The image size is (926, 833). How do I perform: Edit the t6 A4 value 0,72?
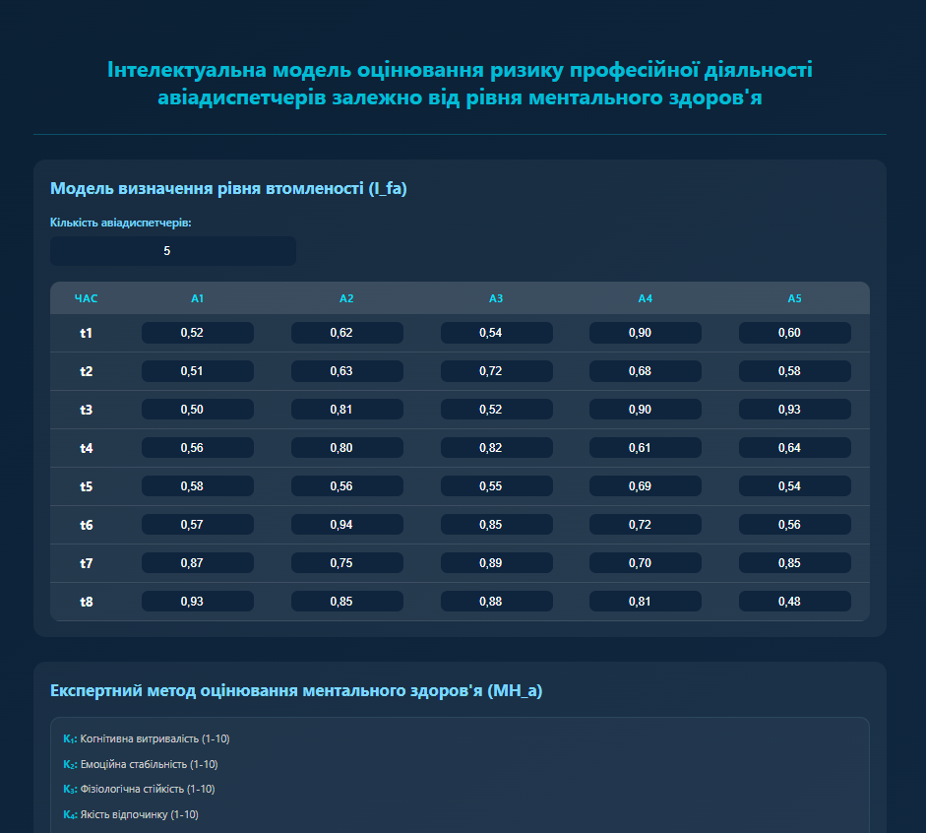tap(646, 525)
